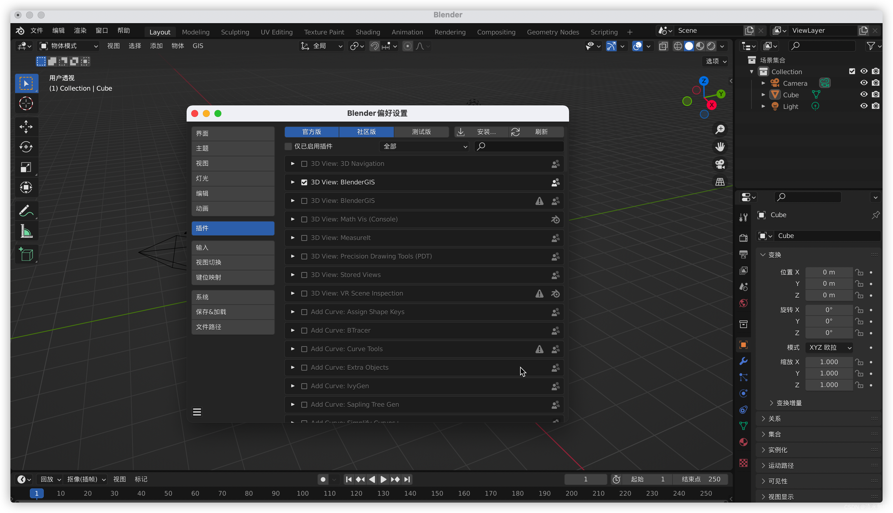This screenshot has height=513, width=893.
Task: Open the World properties tab
Action: [x=743, y=303]
